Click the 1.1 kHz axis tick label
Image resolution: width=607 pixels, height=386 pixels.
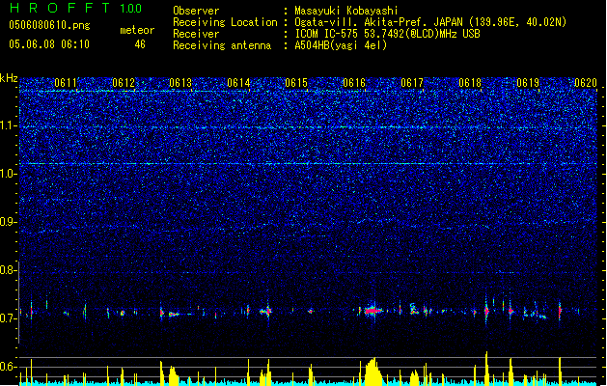[8, 125]
